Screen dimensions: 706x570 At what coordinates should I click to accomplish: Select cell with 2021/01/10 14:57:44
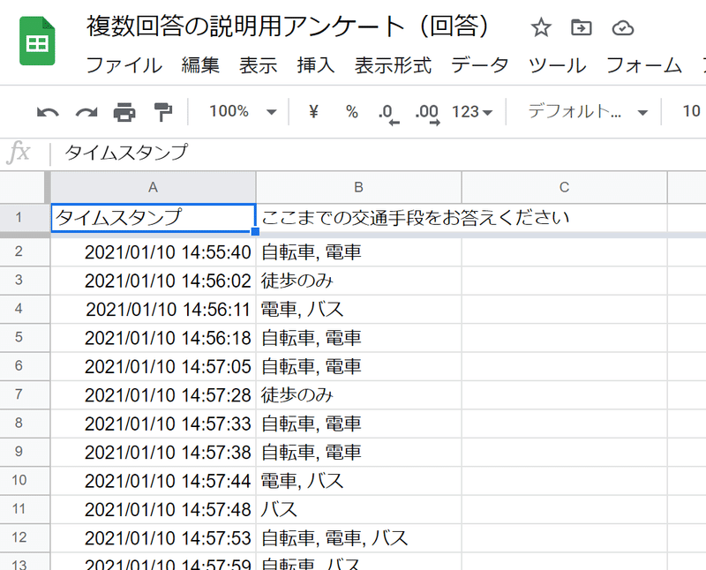tap(153, 481)
